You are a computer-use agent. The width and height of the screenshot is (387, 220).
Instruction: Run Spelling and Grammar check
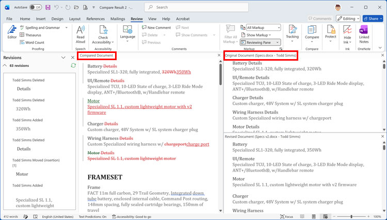pyautogui.click(x=40, y=28)
